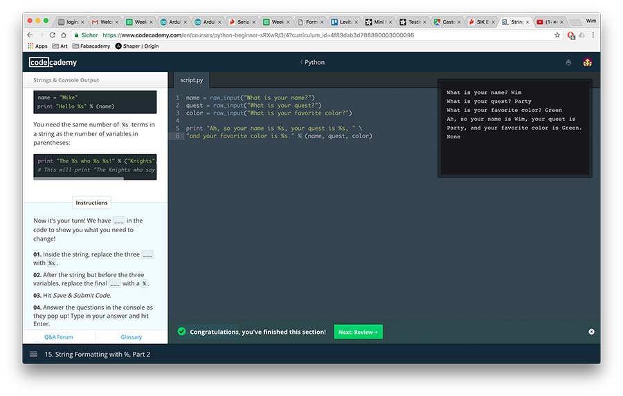Click the green secure lock icon
This screenshot has height=396, width=623.
click(x=77, y=35)
